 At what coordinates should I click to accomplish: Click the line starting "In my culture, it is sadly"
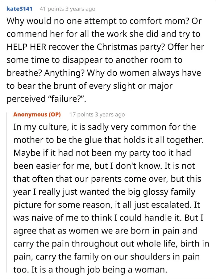[105, 127]
